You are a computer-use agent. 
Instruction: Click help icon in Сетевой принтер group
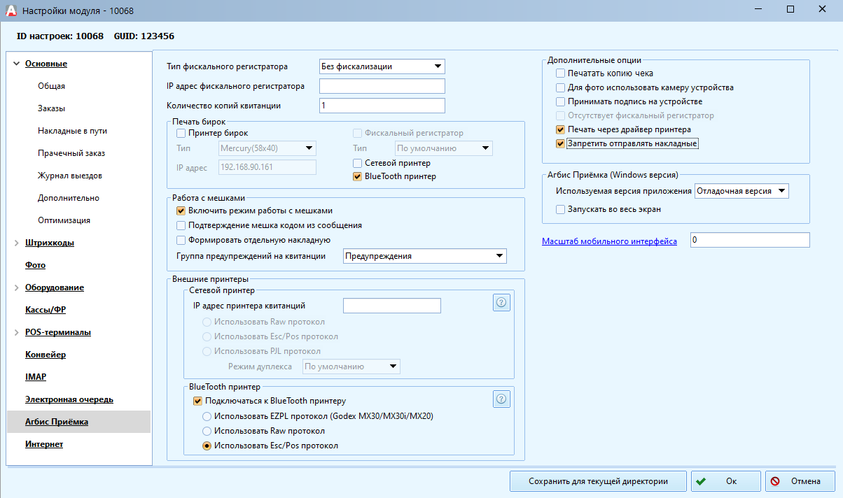click(x=501, y=302)
